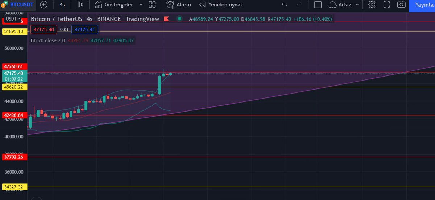Screen dimensions: 435x200
Task: Expand the favorite indicators chevron
Action: point(141,5)
